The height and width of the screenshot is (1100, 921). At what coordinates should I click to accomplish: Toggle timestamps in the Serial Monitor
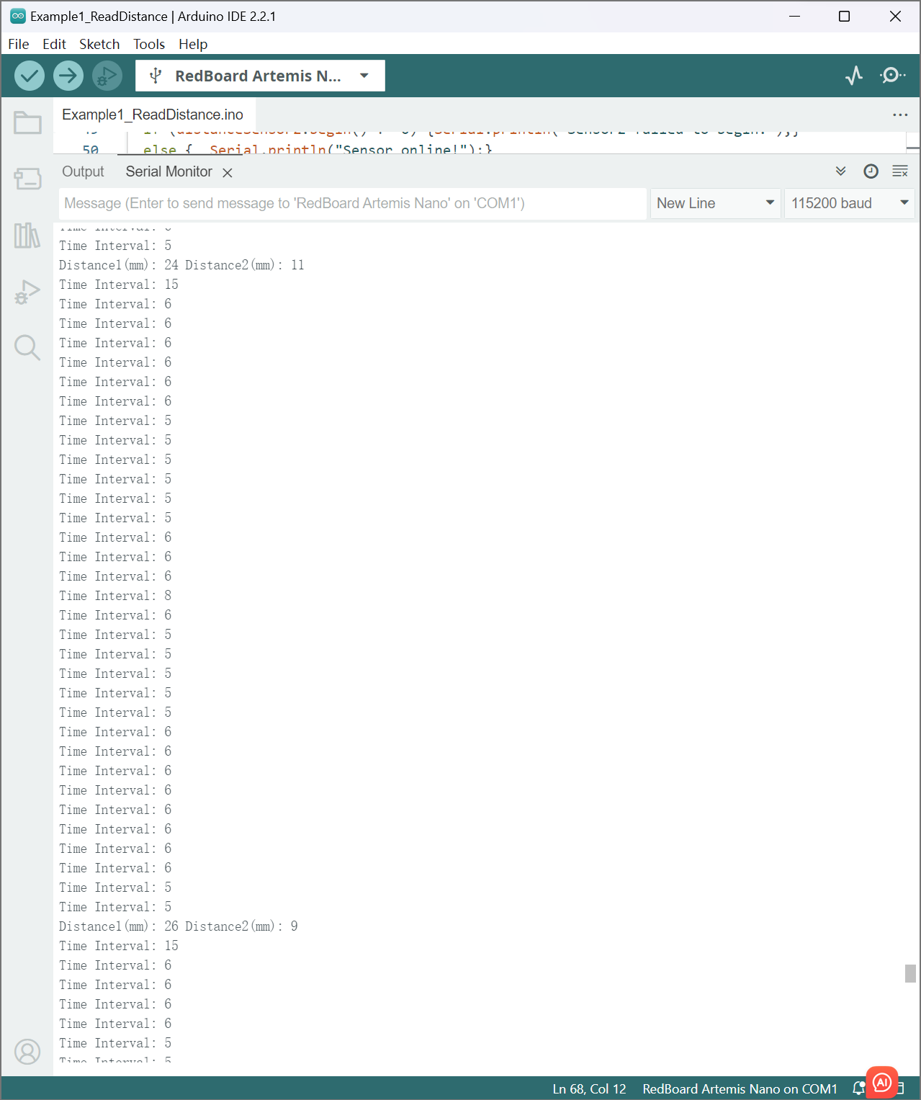tap(871, 171)
